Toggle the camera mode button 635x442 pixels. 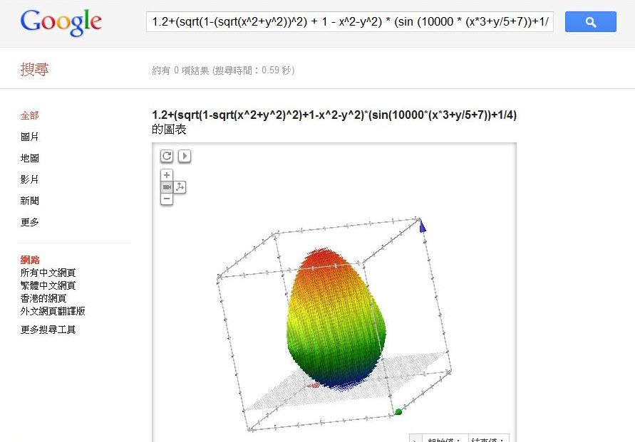(167, 187)
